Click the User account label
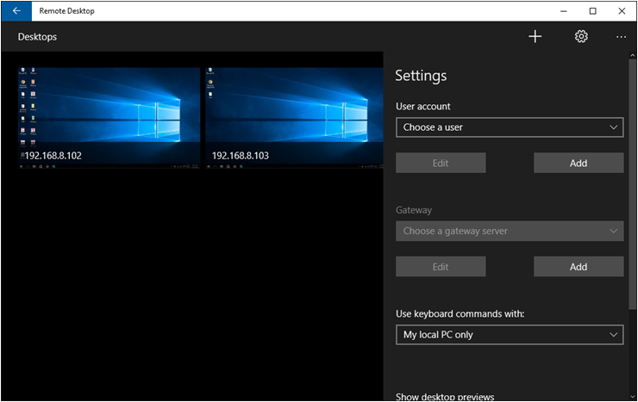This screenshot has height=402, width=638. click(x=422, y=107)
